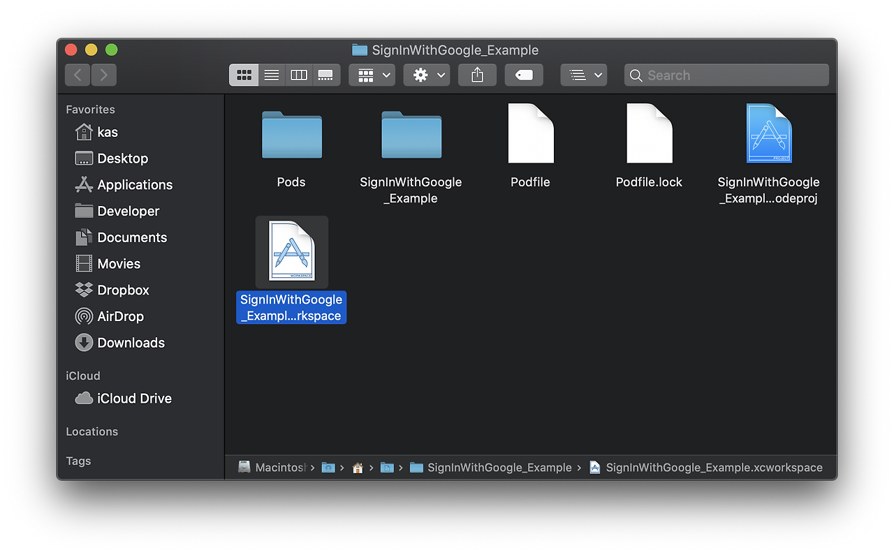Click the folder icon after home in path bar
The image size is (894, 555).
[387, 468]
